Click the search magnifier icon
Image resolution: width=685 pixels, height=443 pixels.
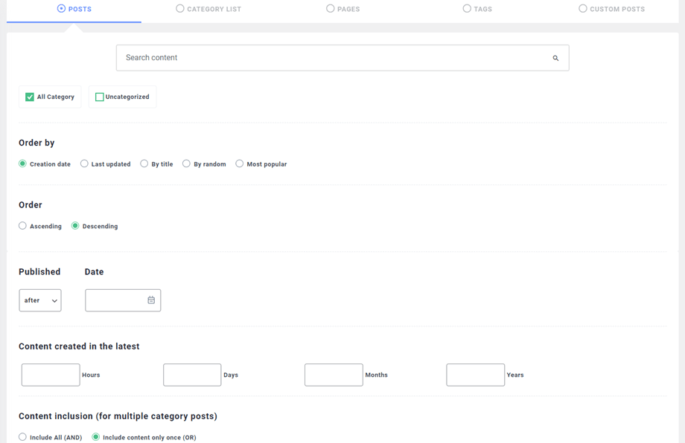[555, 58]
